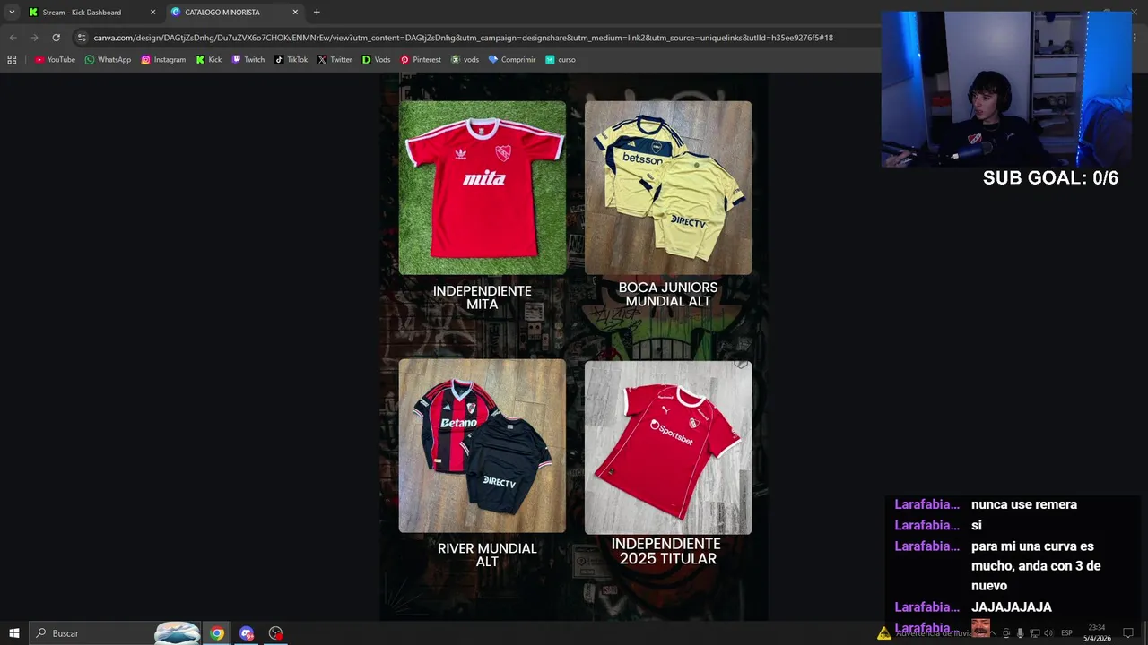Select the River Mundial Alt jersey photo

pos(483,446)
